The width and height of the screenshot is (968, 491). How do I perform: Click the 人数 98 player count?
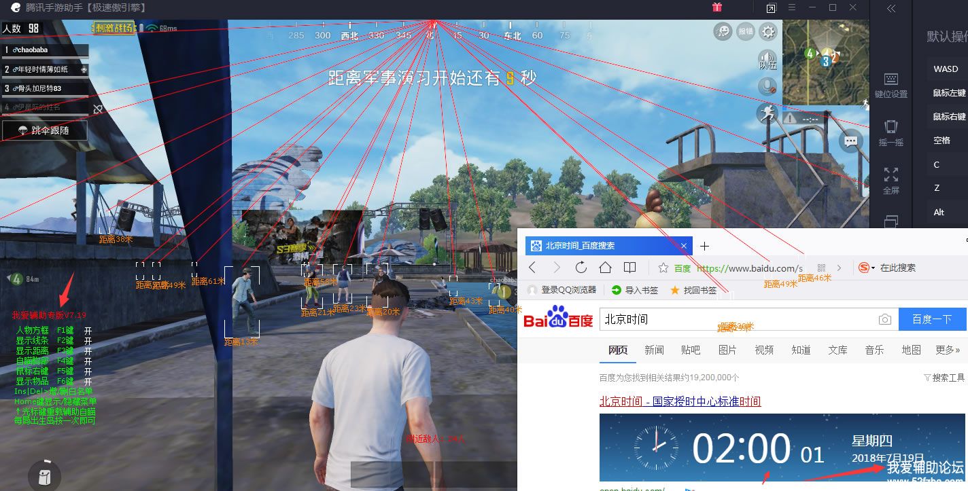21,29
